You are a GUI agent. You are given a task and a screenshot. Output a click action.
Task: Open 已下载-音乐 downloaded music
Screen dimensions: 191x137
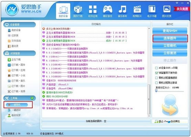point(16,81)
